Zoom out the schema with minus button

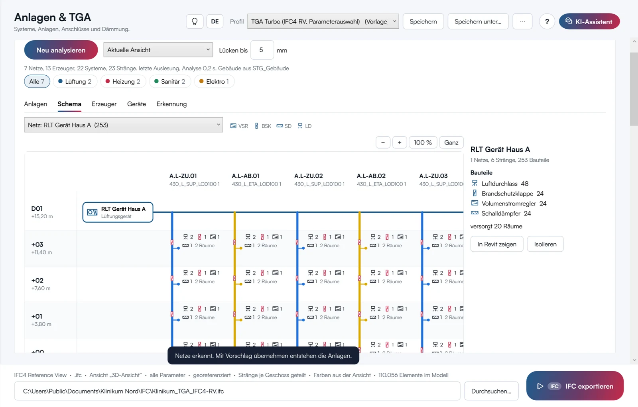click(x=383, y=143)
